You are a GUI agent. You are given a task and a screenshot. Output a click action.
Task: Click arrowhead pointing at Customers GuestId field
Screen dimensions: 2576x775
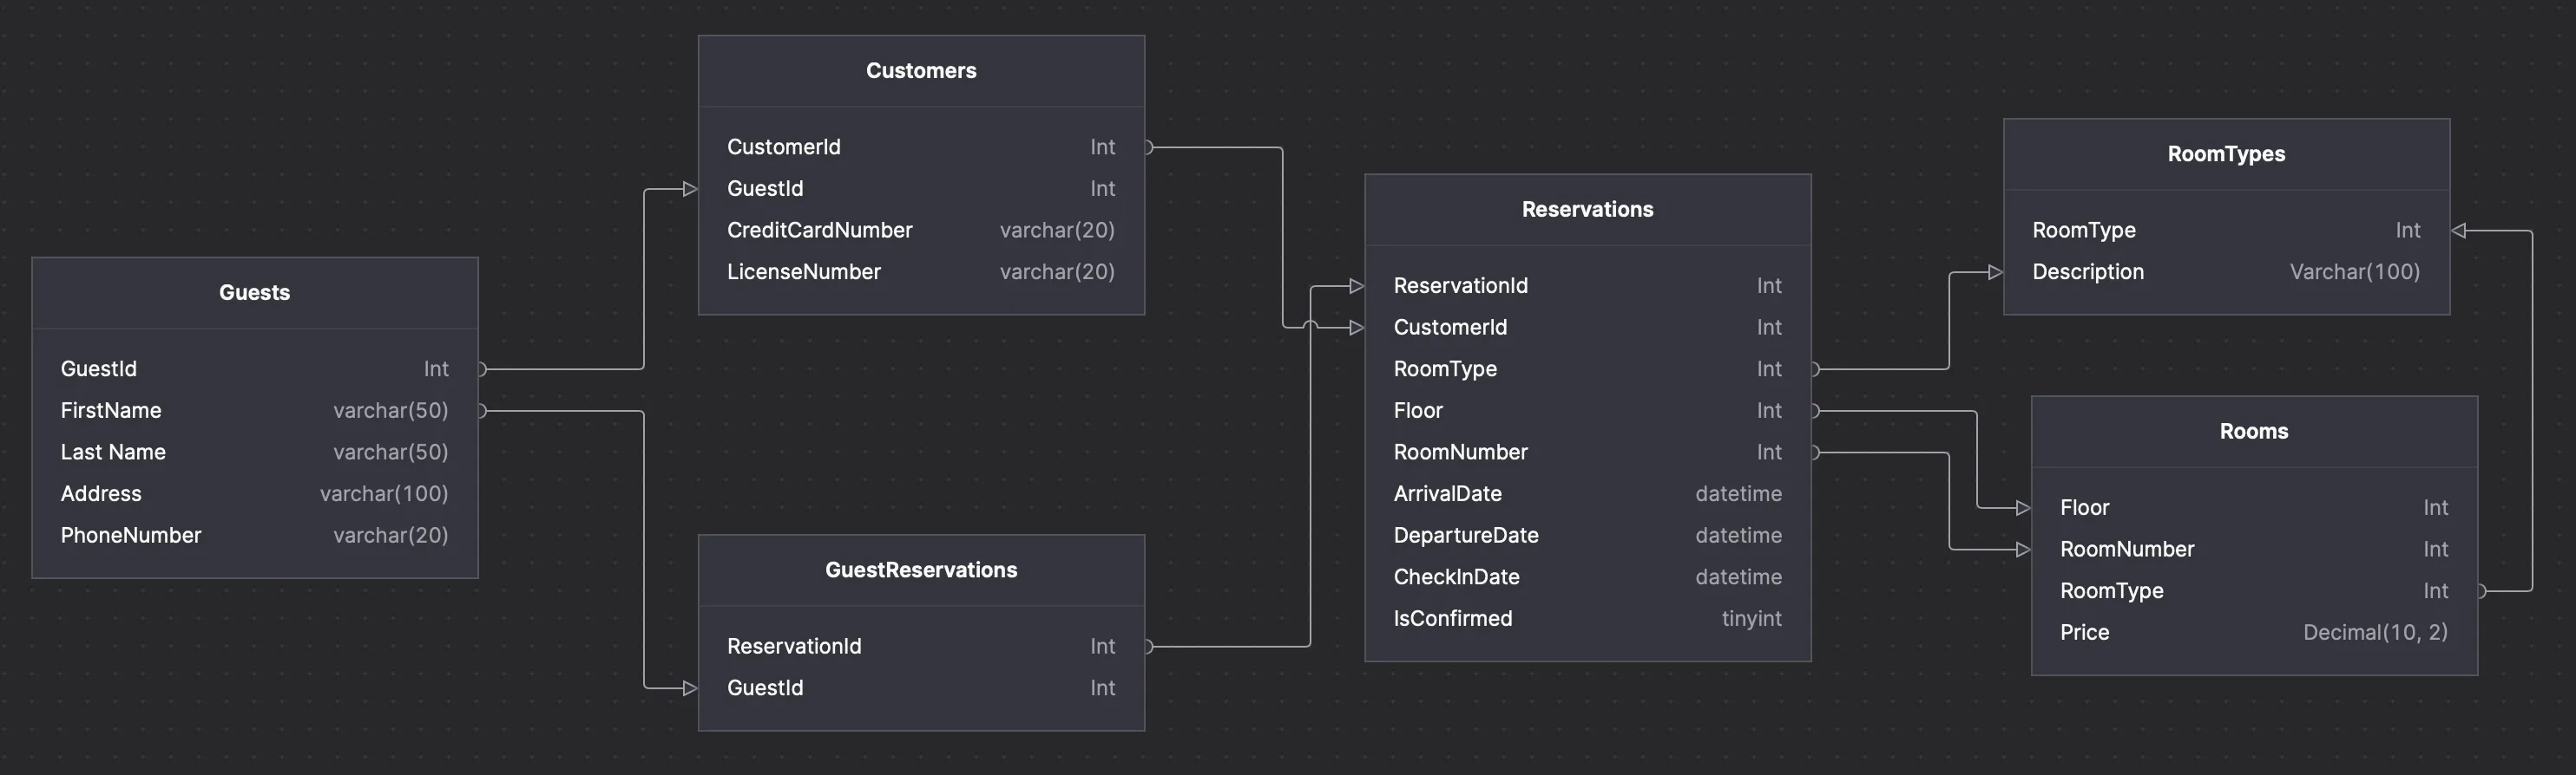coord(689,189)
